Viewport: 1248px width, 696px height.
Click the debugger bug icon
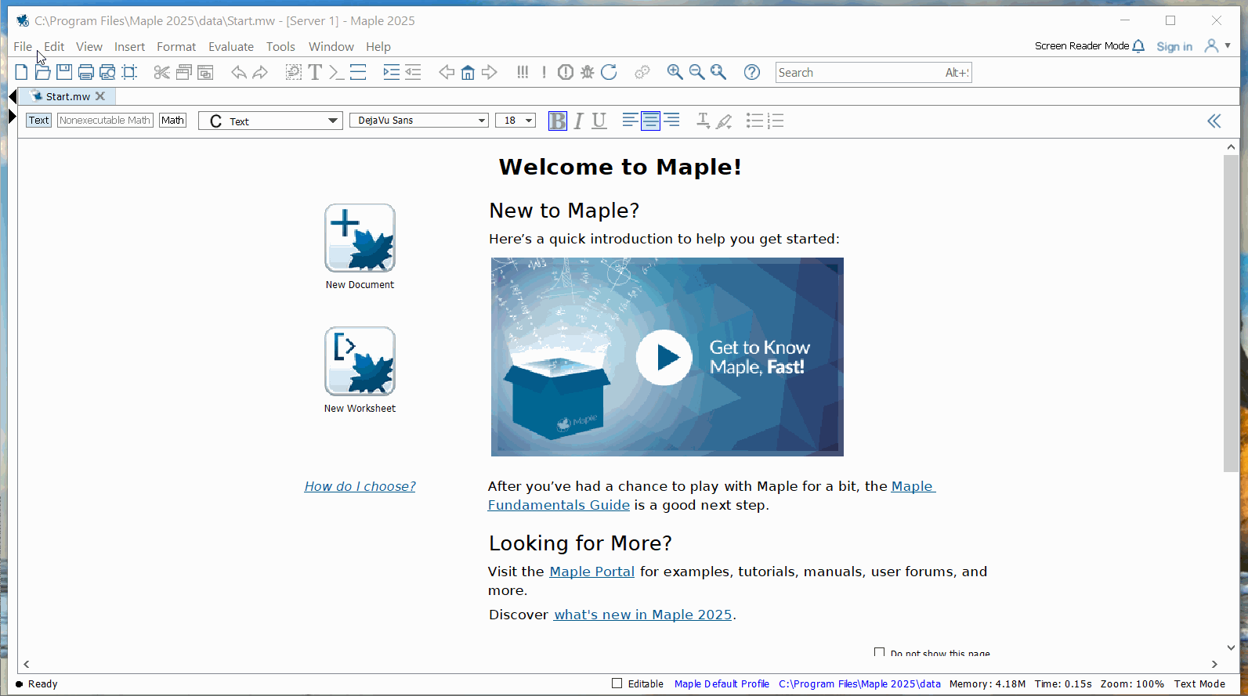pyautogui.click(x=587, y=73)
